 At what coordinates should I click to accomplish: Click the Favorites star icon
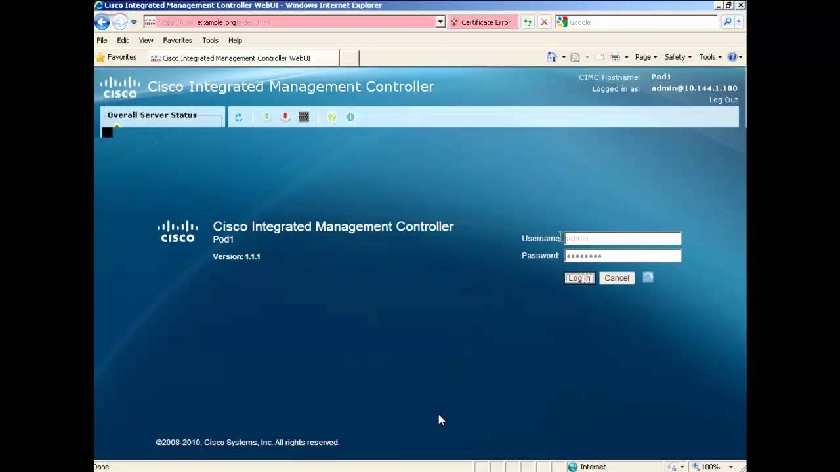[x=100, y=58]
